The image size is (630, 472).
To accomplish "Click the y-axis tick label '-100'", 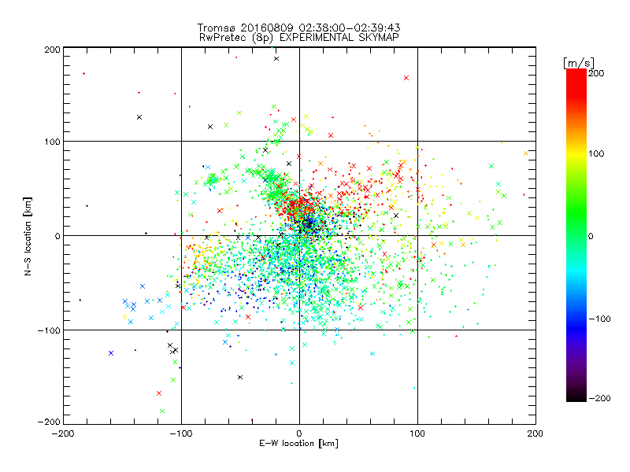I will tap(49, 330).
